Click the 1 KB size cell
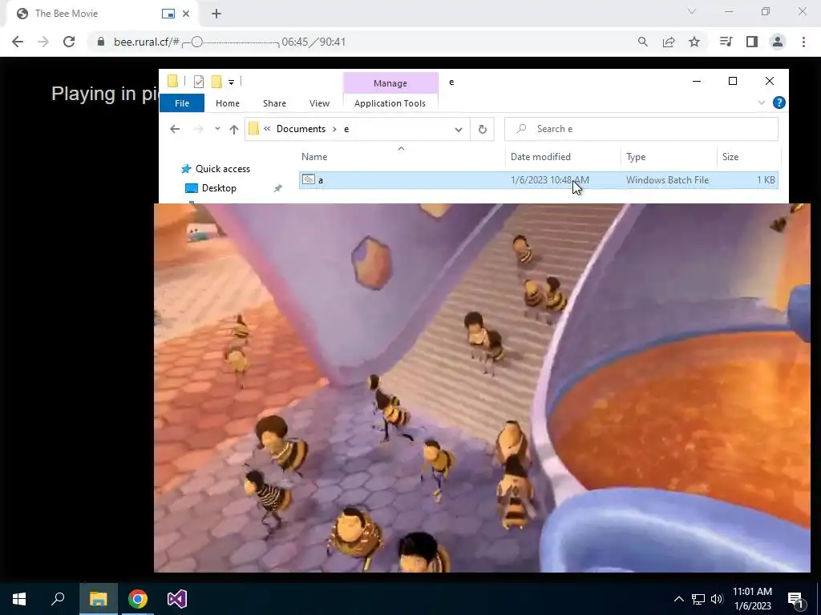This screenshot has height=615, width=821. pos(766,180)
